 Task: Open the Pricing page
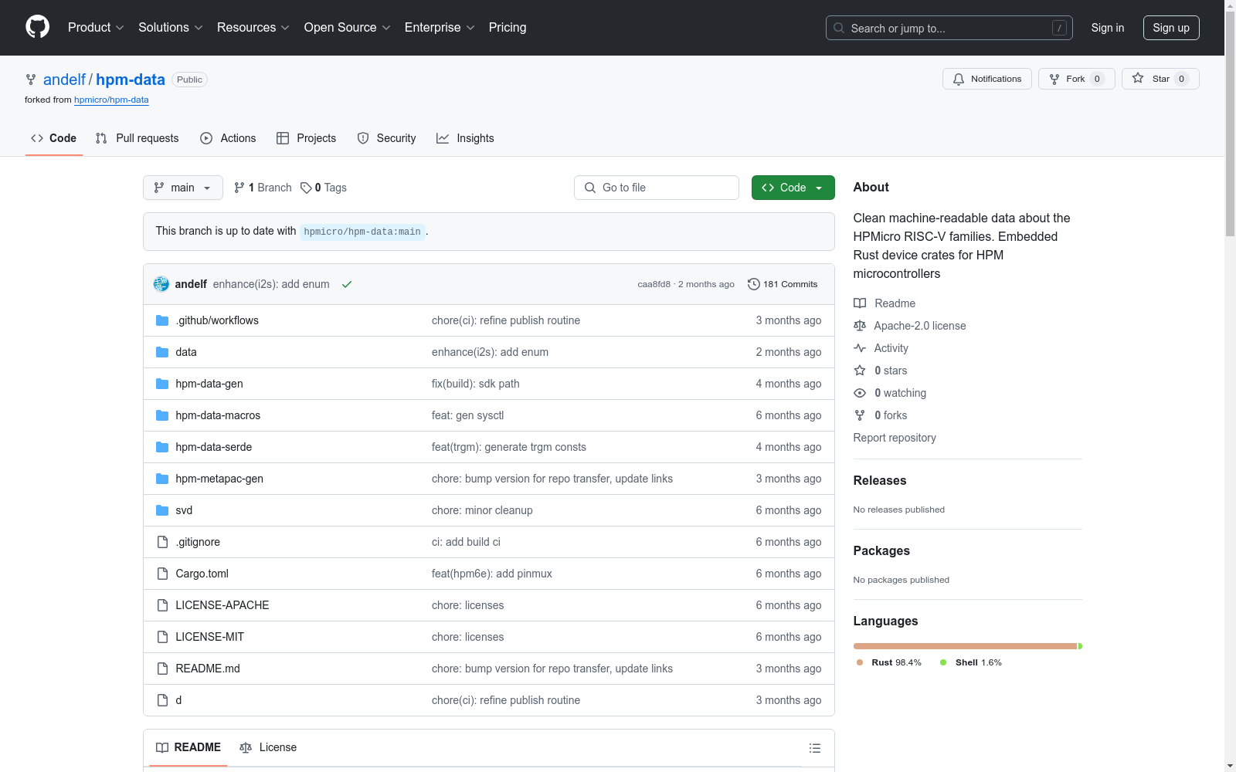pyautogui.click(x=508, y=27)
